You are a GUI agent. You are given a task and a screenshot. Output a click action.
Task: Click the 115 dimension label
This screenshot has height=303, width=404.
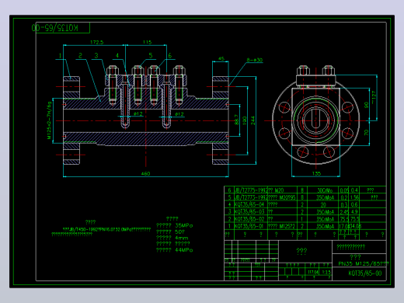147,42
